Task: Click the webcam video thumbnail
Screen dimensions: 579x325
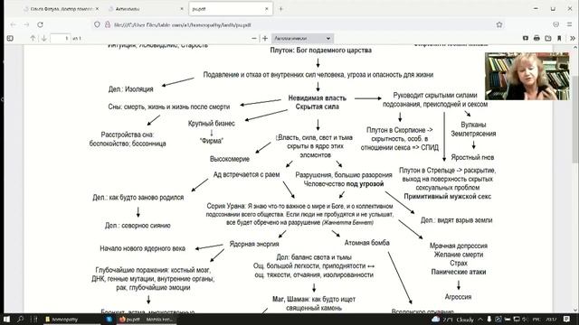Action: coord(527,76)
